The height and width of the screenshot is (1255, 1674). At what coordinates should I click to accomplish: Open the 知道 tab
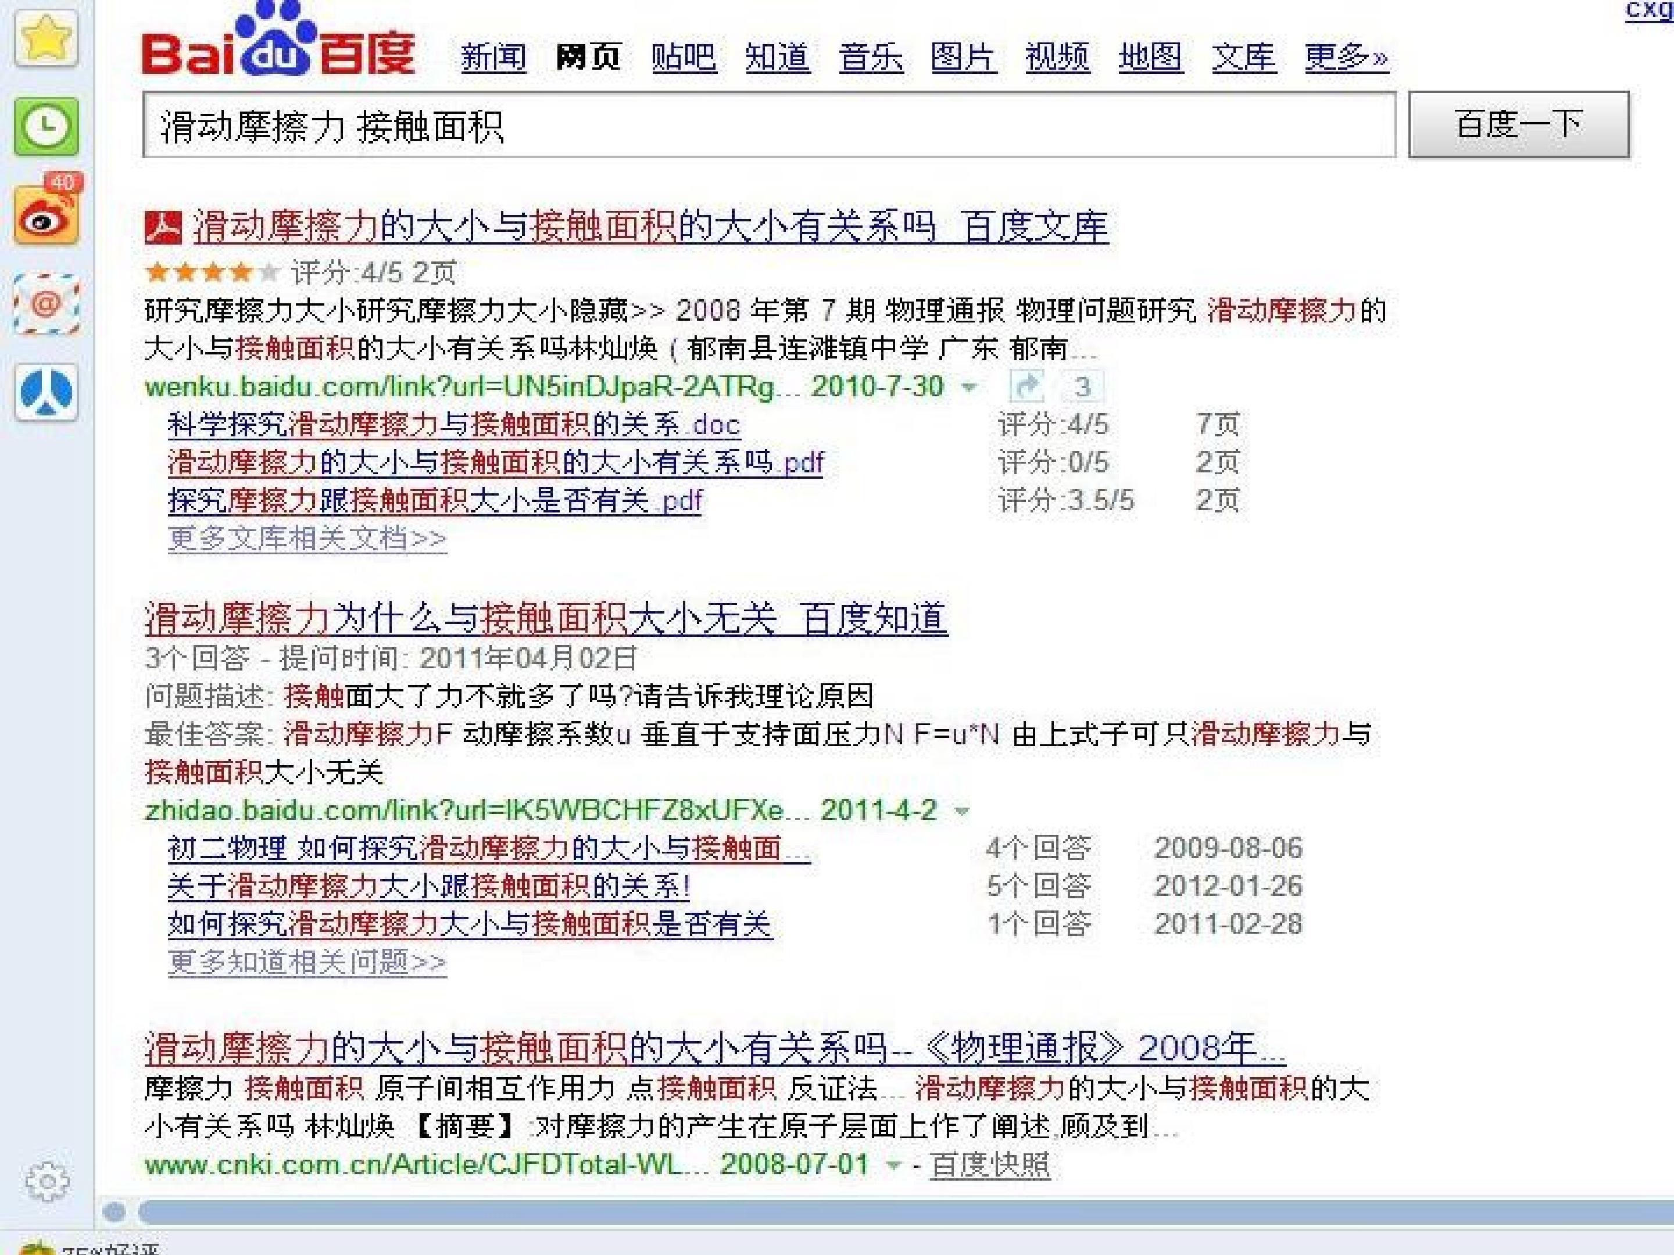point(777,57)
